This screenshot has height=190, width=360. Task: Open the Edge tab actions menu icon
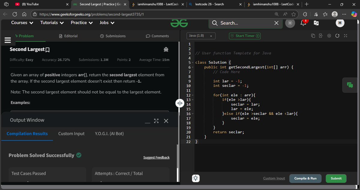(x=7, y=4)
